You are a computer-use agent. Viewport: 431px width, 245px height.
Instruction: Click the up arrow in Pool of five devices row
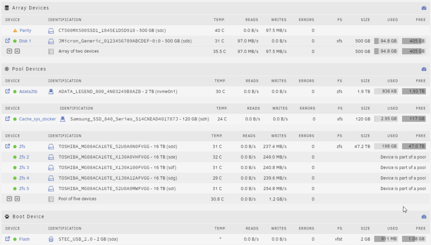pos(17,199)
